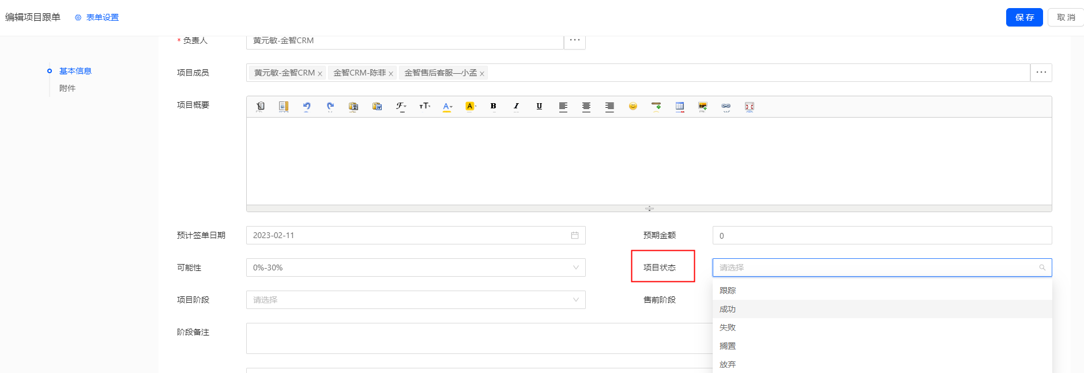Expand the 项目阶段 dropdown
Screen dimensions: 1084x373
tap(416, 300)
